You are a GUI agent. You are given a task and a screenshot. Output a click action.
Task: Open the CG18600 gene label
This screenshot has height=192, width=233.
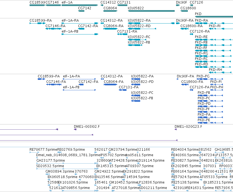188,8
